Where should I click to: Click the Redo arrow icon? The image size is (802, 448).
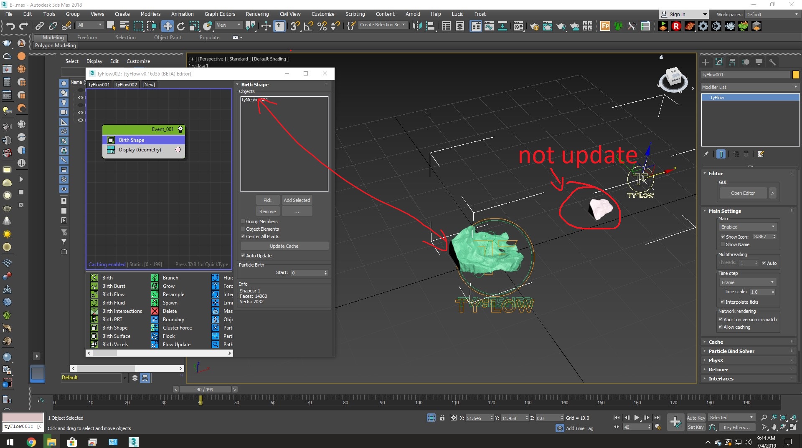24,26
